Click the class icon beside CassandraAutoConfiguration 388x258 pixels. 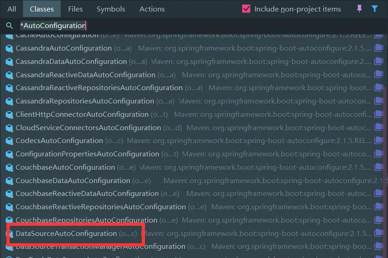[9, 48]
